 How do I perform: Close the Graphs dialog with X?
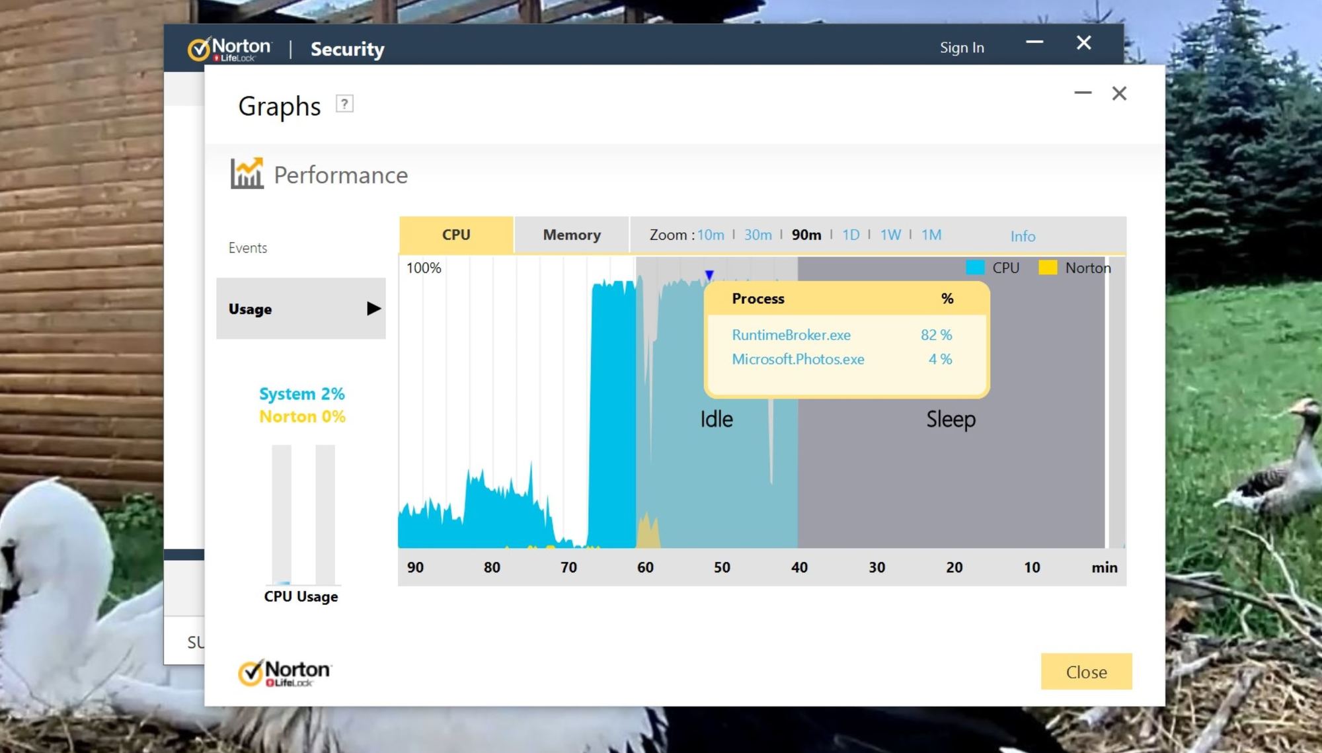(x=1119, y=93)
